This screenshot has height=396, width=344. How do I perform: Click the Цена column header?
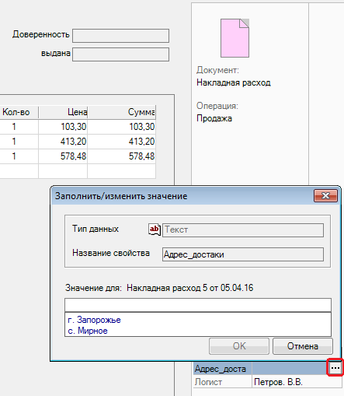[x=63, y=112]
